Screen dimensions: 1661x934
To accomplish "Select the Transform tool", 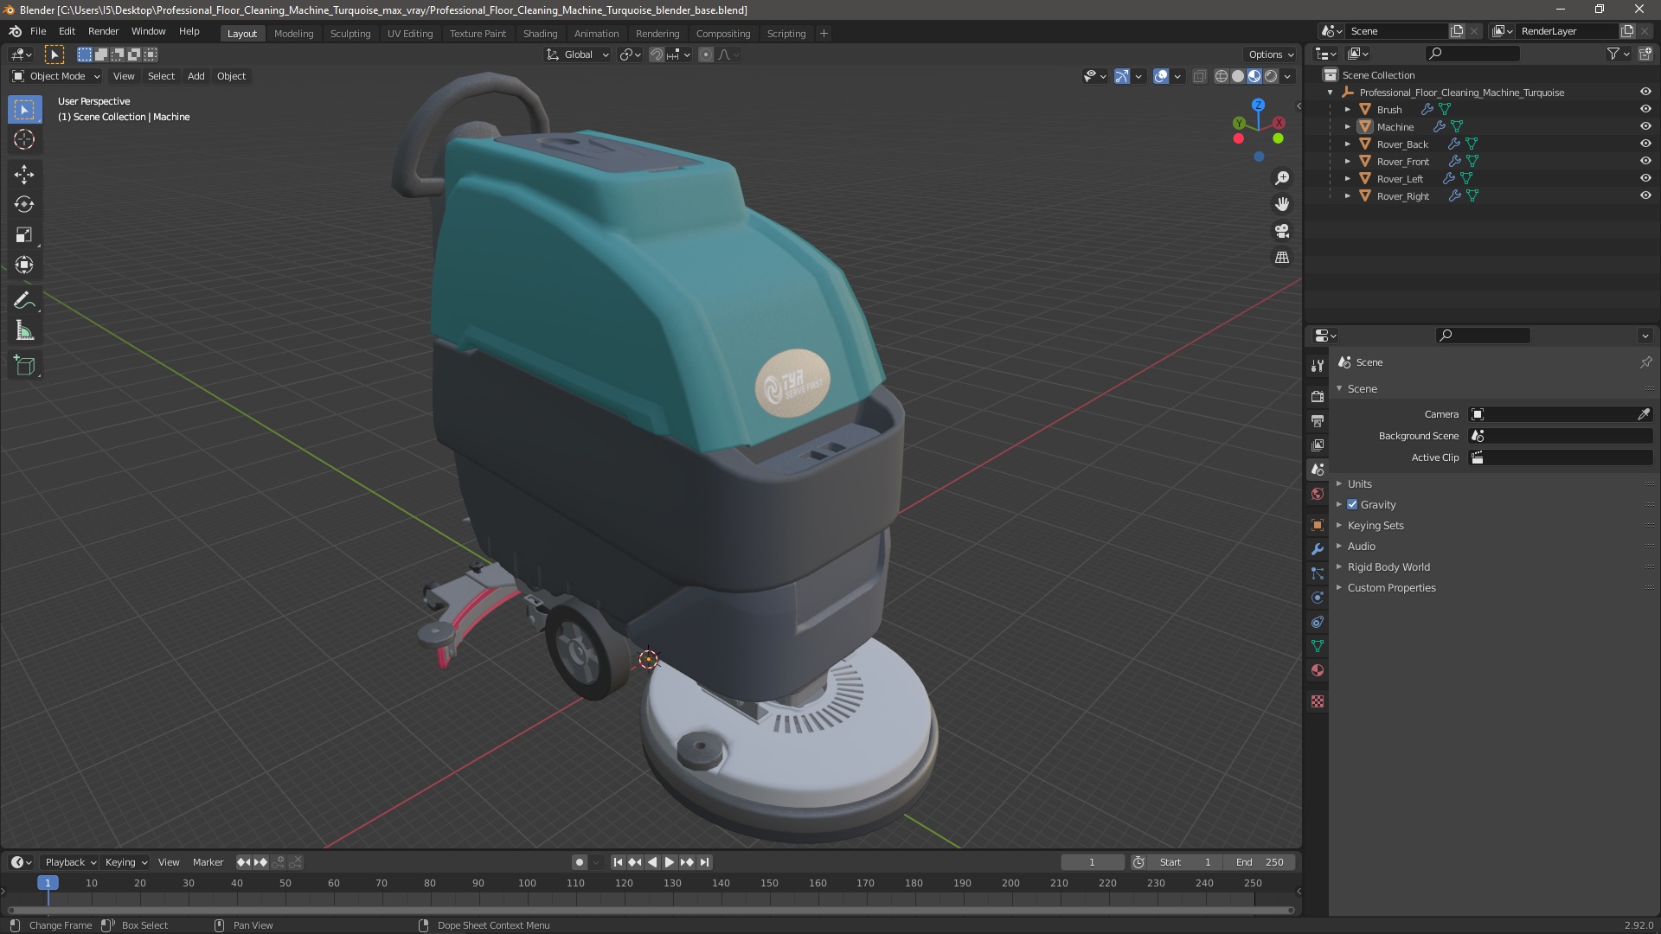I will click(x=24, y=265).
